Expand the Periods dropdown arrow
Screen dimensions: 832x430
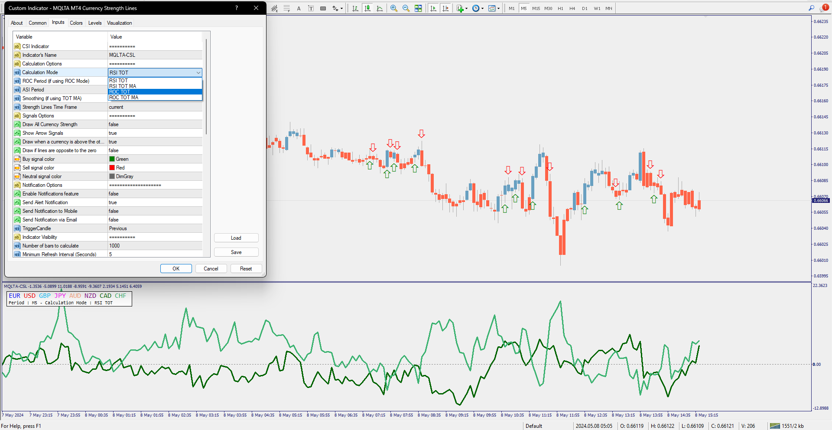coord(482,9)
